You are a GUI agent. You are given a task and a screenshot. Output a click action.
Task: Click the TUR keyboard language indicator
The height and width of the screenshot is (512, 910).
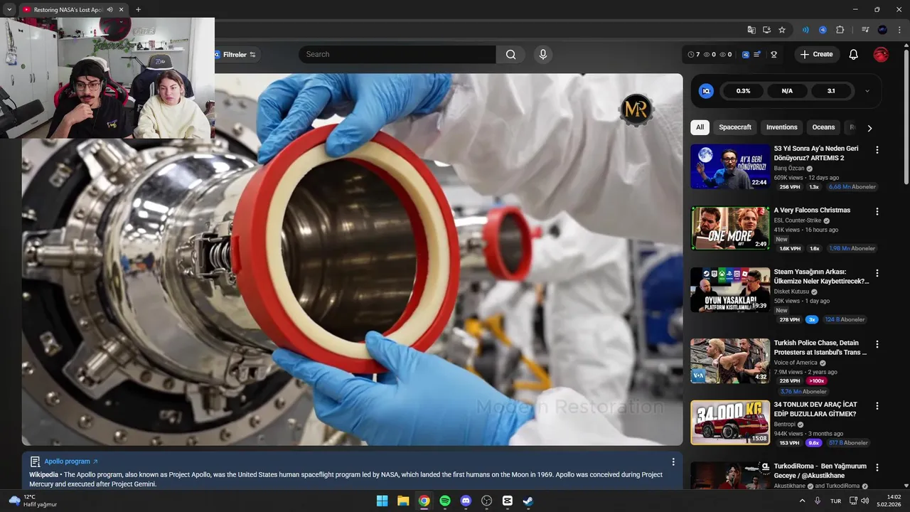click(836, 501)
